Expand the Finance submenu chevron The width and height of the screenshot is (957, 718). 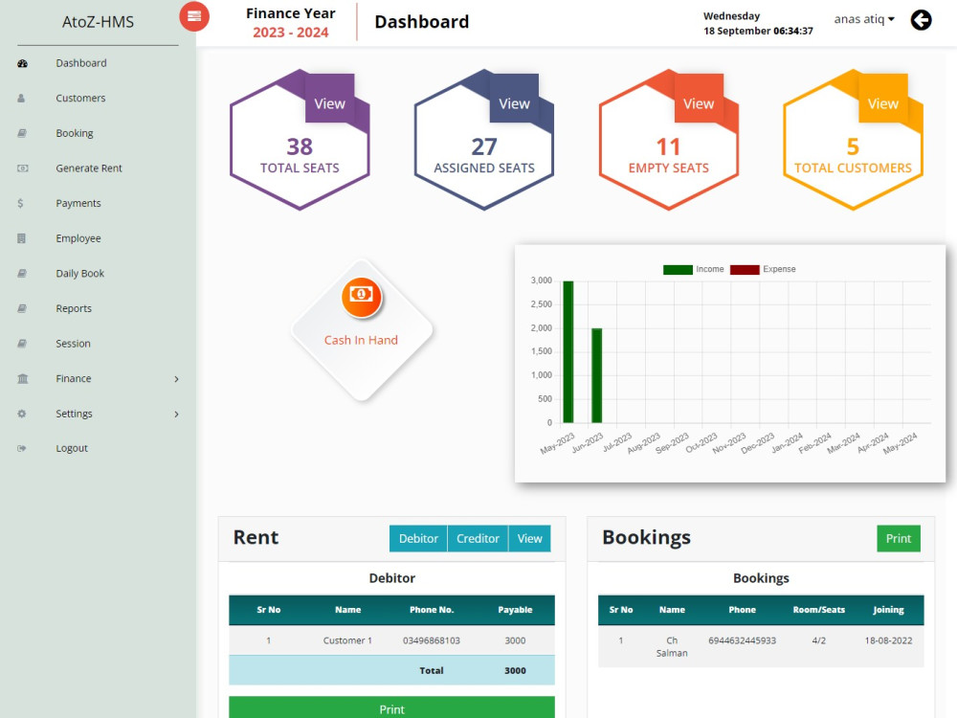pyautogui.click(x=176, y=379)
